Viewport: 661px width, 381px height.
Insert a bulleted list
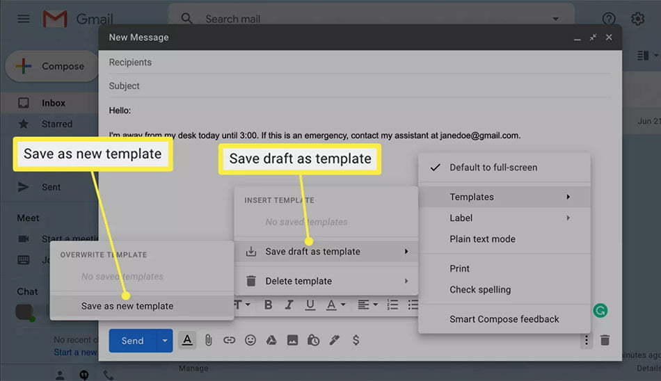[x=413, y=305]
